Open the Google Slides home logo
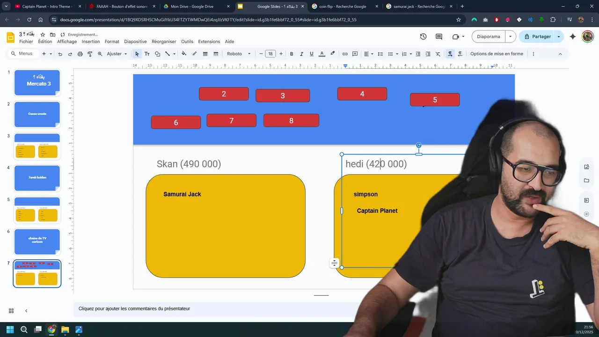The image size is (599, 337). pyautogui.click(x=10, y=37)
